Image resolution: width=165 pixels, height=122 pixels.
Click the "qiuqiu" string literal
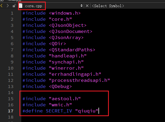click(87, 111)
